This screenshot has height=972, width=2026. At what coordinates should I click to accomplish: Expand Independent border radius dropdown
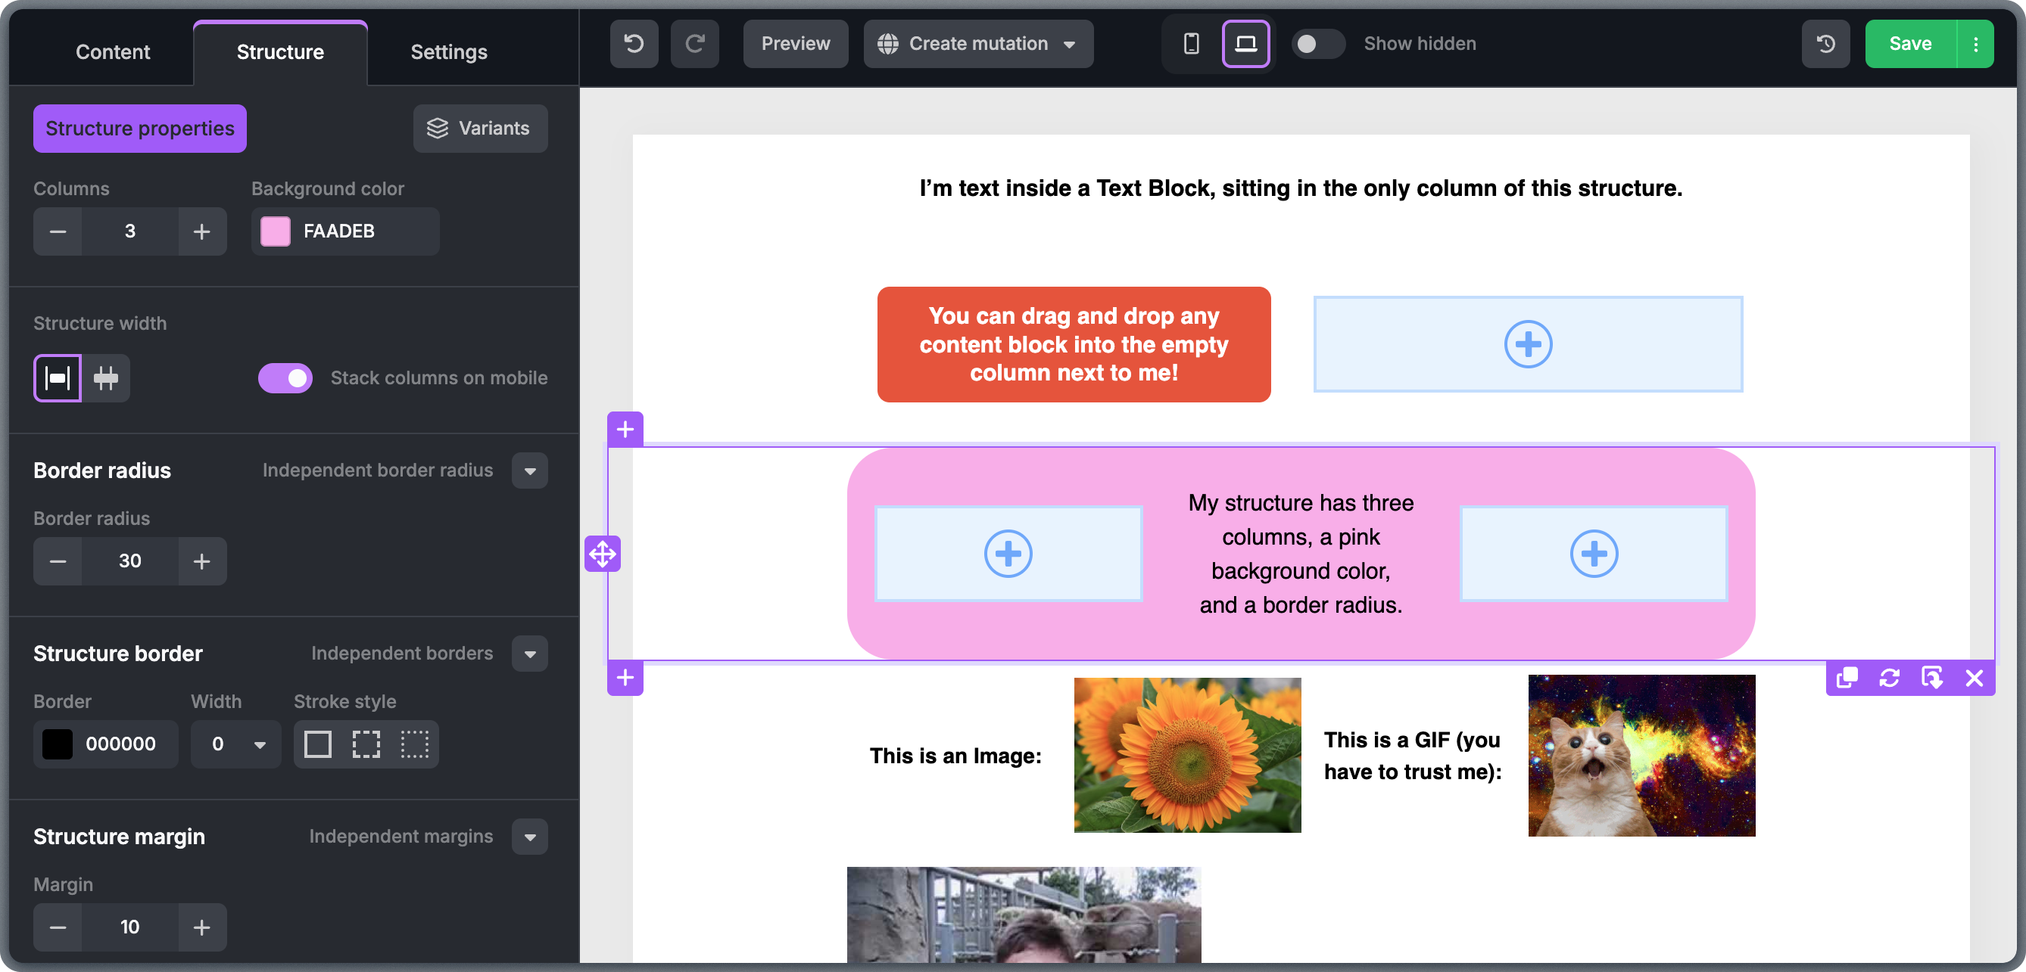(x=529, y=470)
